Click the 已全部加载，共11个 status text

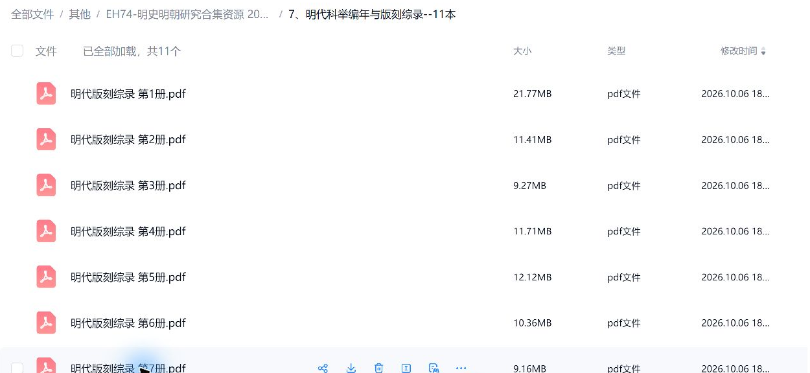132,51
